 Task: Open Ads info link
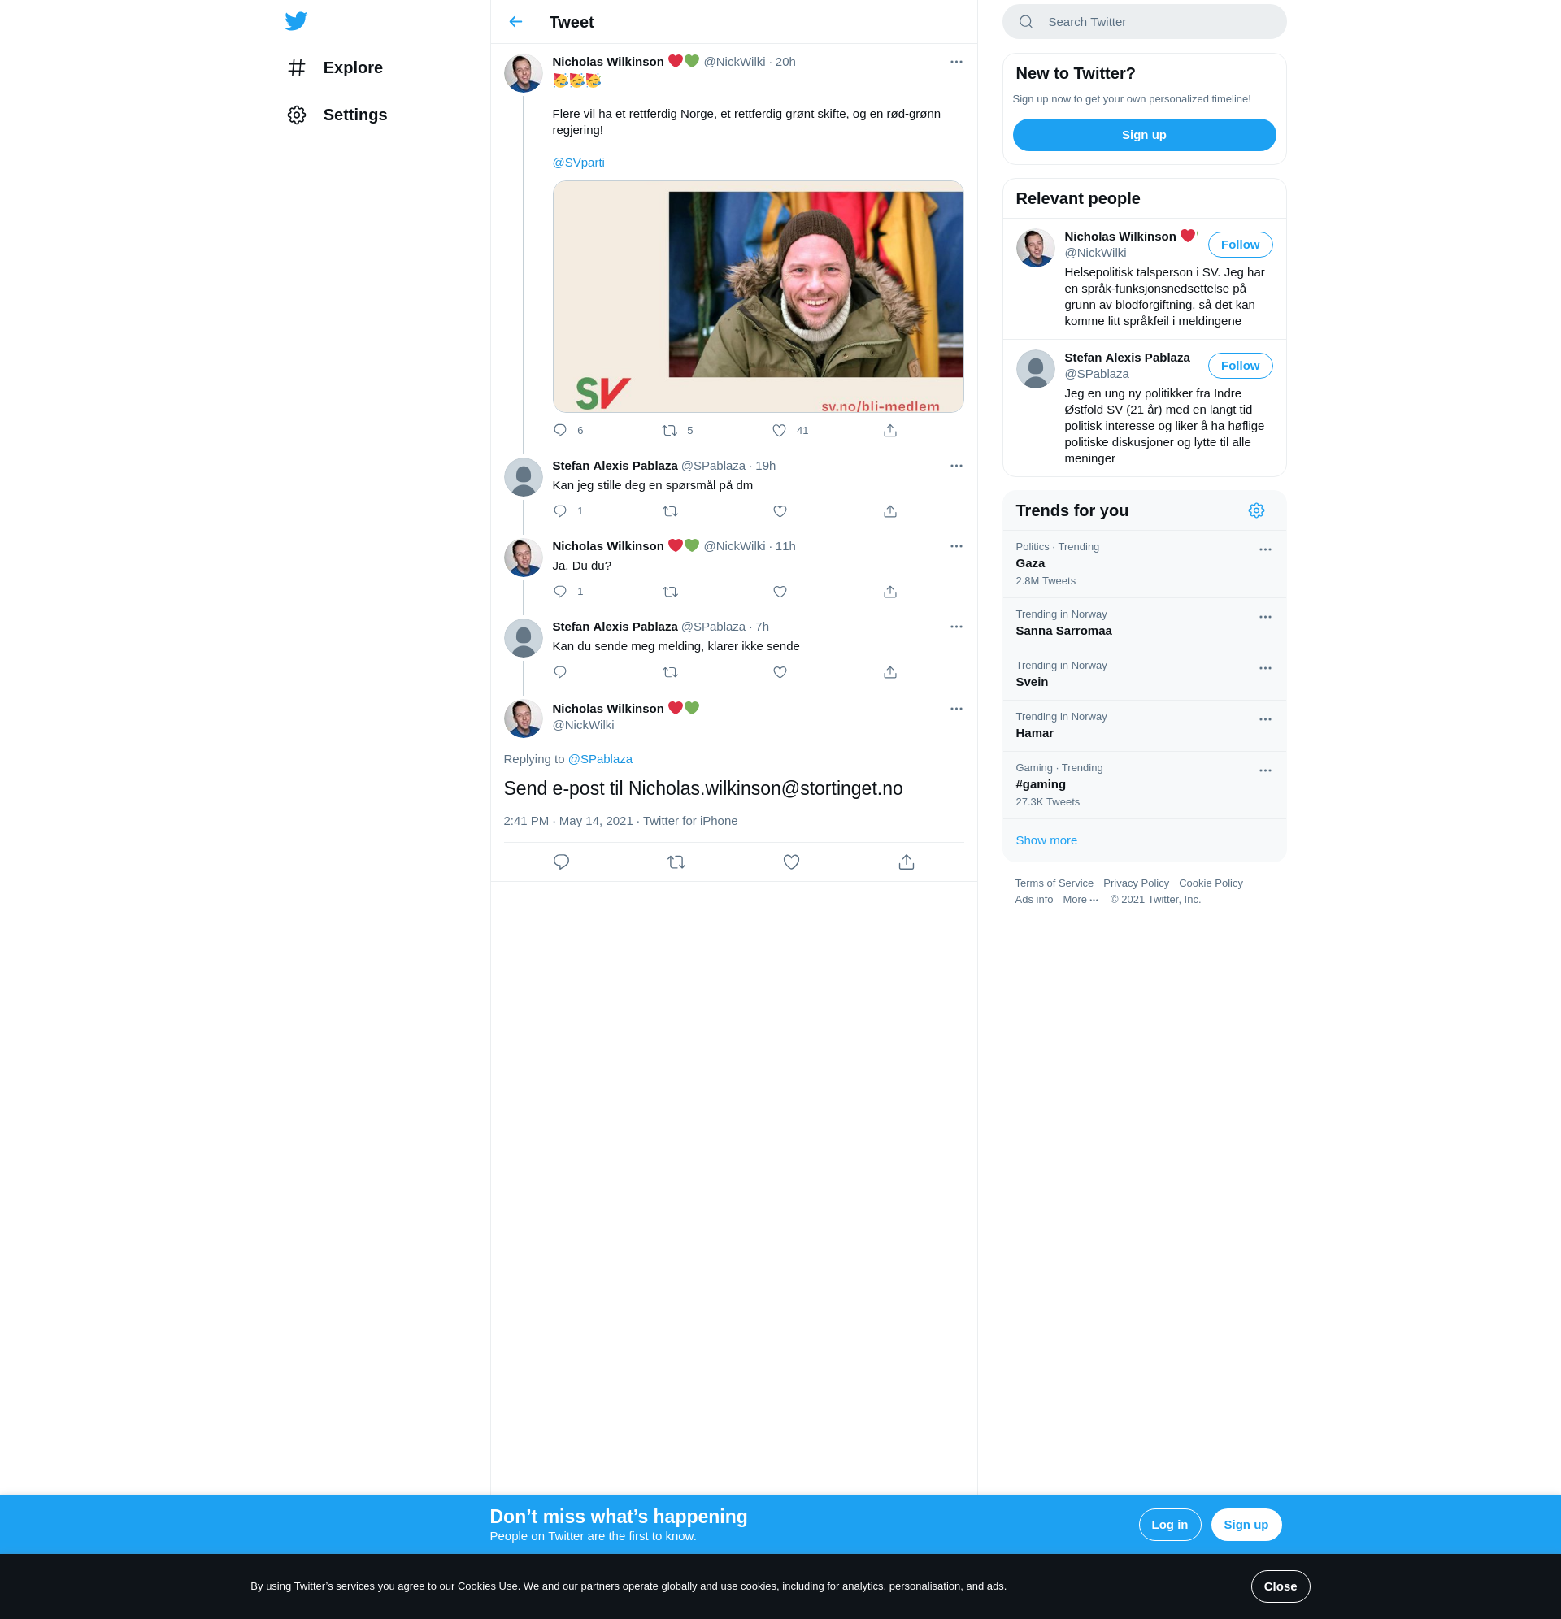[1034, 900]
